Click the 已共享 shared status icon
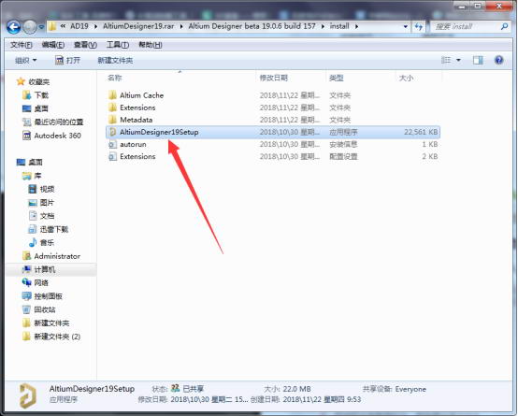The height and width of the screenshot is (416, 518). pos(176,388)
